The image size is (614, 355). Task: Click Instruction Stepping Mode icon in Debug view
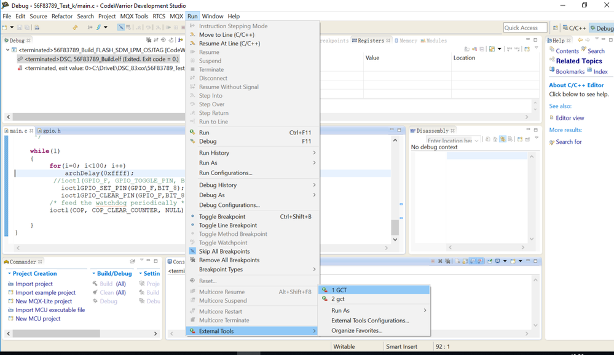coord(181,40)
